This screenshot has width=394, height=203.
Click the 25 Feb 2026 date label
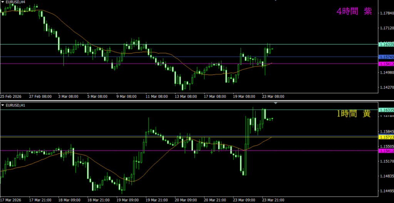11,96
